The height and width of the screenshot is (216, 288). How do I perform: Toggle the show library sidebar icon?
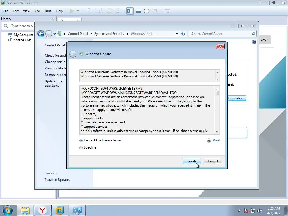point(130,11)
